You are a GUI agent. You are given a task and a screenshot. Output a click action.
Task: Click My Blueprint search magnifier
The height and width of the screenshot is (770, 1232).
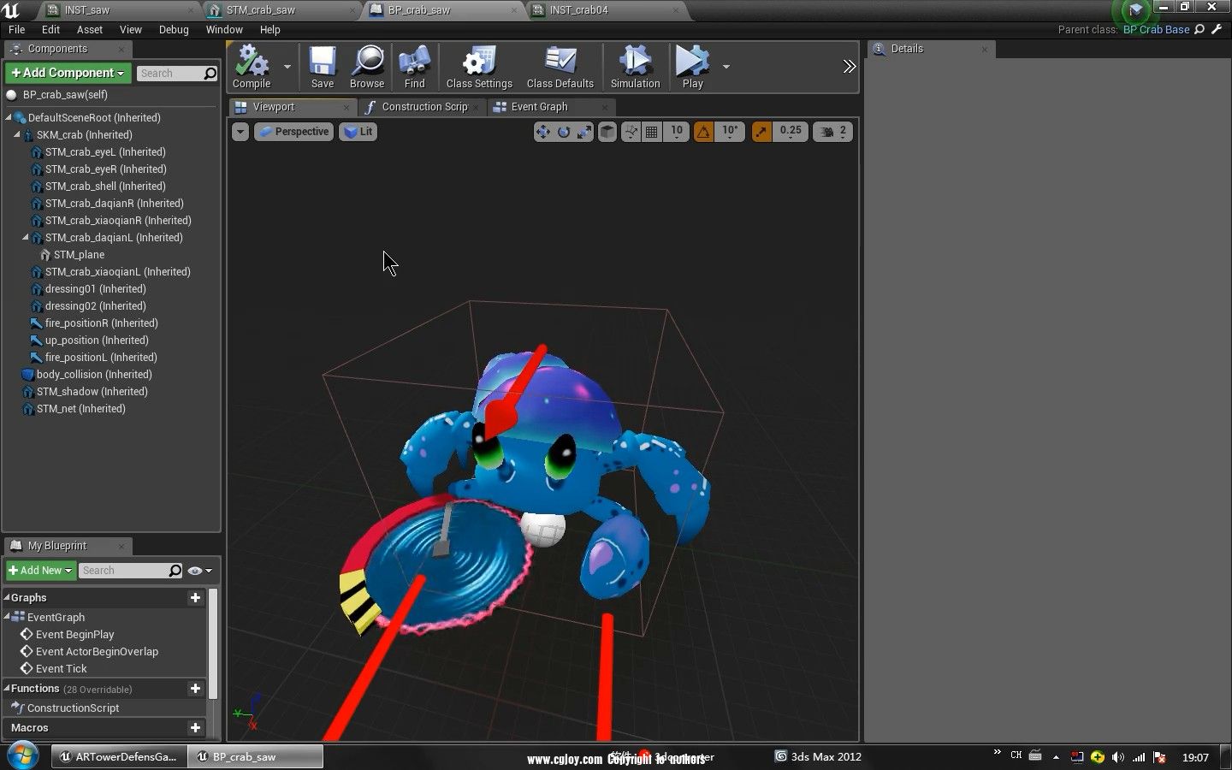[x=175, y=571]
